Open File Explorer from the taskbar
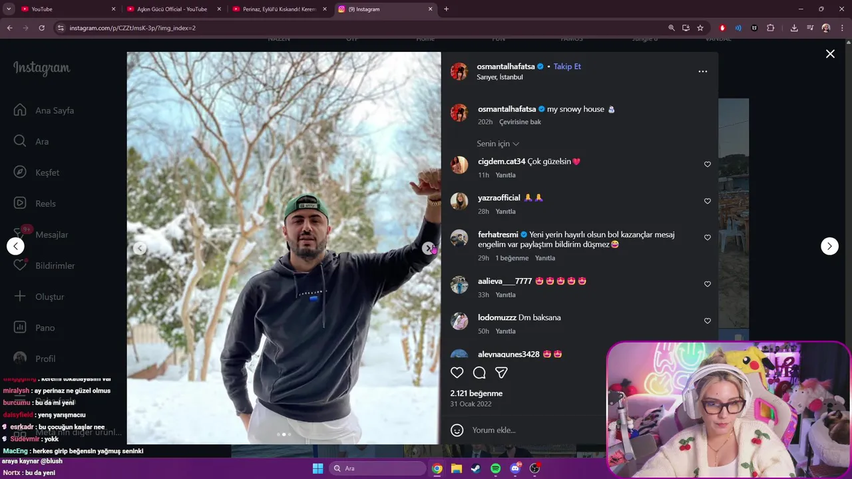This screenshot has width=852, height=479. 456,468
